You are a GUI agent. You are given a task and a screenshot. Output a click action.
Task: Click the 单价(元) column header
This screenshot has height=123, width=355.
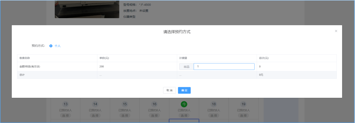tap(104, 58)
